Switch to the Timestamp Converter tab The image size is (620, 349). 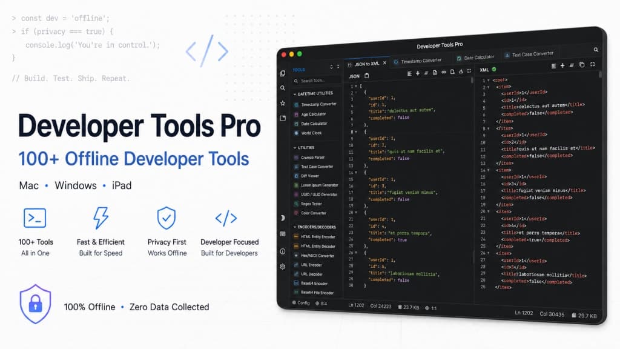[418, 61]
